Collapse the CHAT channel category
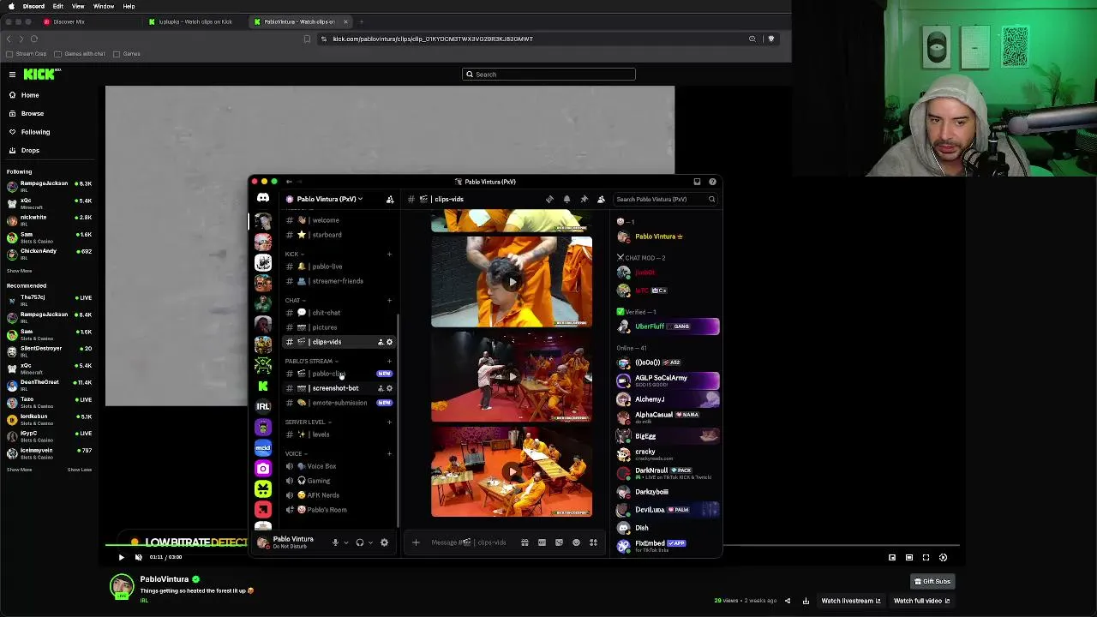Screen dimensions: 1097x617 [x=295, y=300]
